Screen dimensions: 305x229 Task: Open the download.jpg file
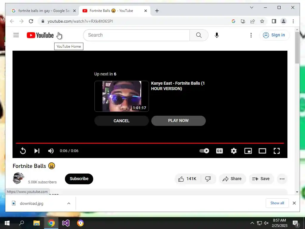32,203
